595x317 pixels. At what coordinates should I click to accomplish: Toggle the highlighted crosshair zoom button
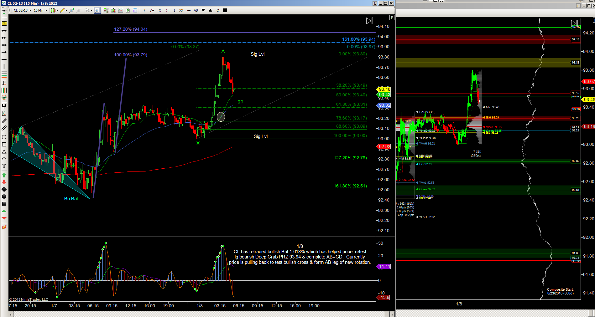pyautogui.click(x=97, y=10)
